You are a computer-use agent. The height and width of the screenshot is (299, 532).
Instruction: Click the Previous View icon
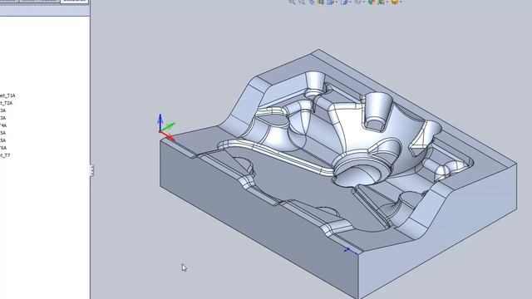click(x=312, y=2)
